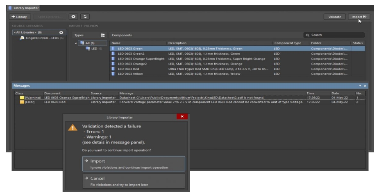The height and width of the screenshot is (192, 379).
Task: Click the search magnifier icon
Action: pos(307,35)
